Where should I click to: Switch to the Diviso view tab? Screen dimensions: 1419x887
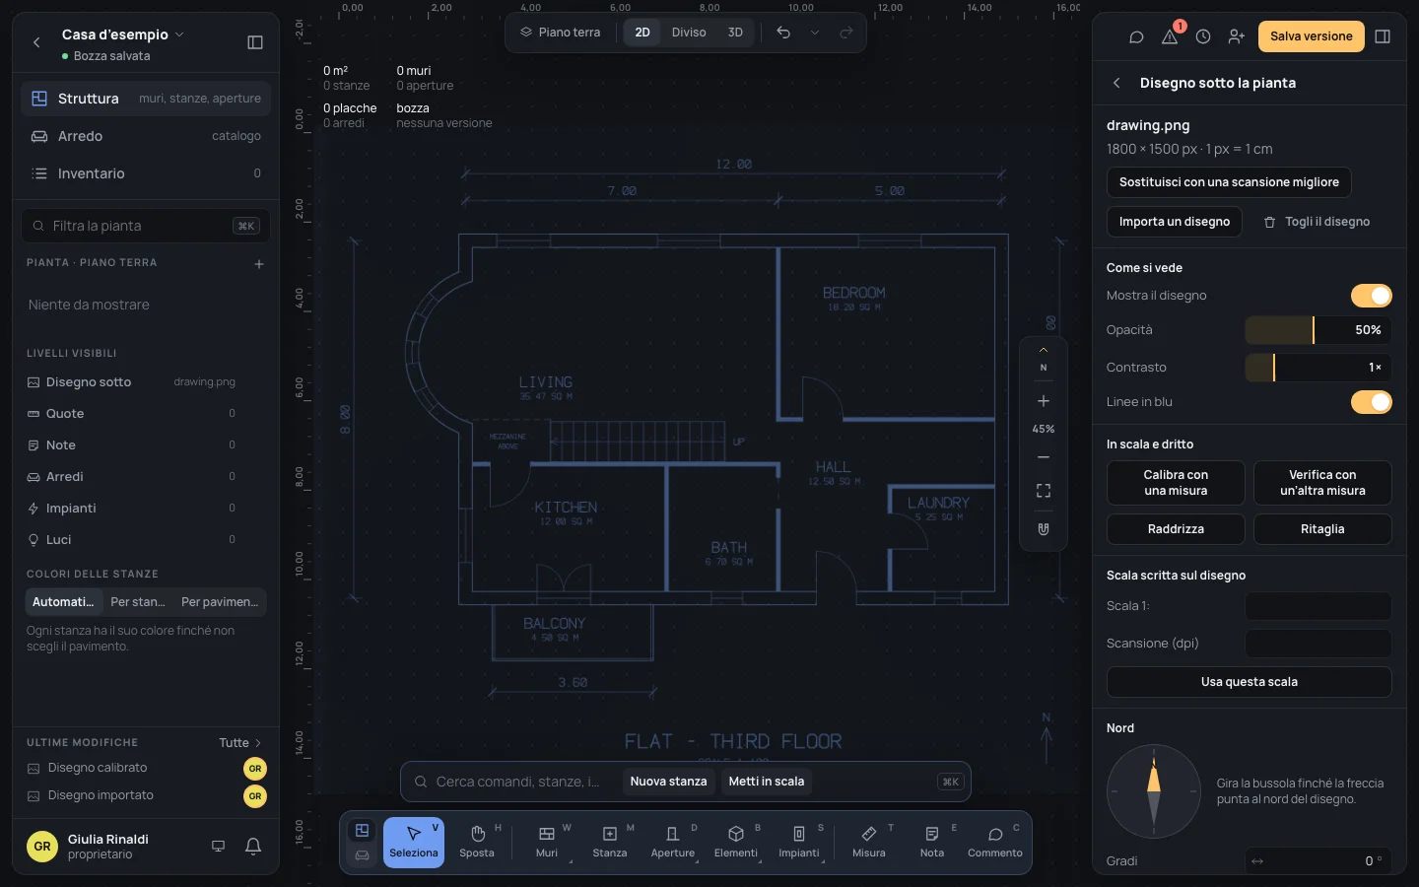689,33
